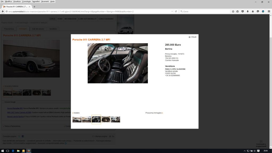
Task: Open the Strumenti menu
Action: coord(45,1)
